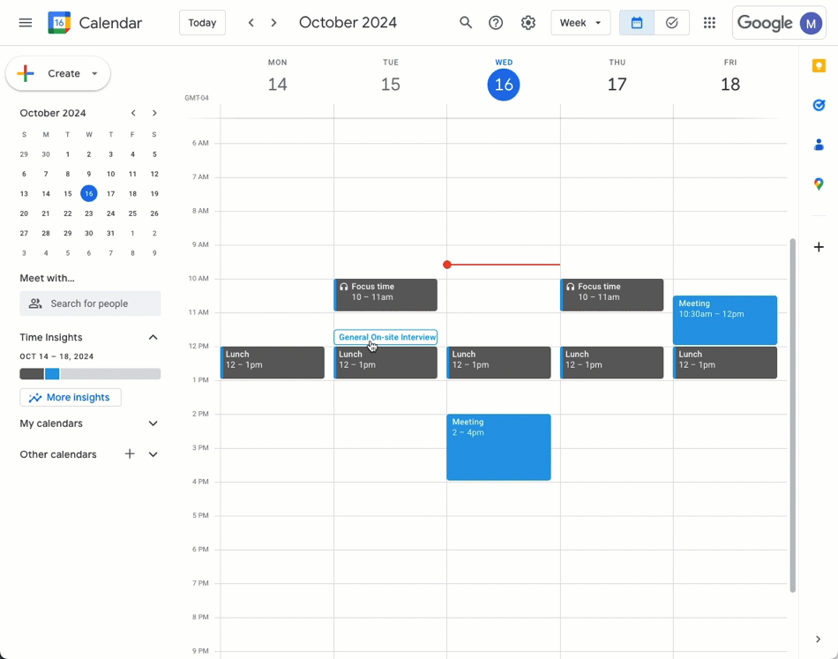Viewport: 838px width, 659px height.
Task: Switch to Calendar view toggle
Action: coord(636,23)
